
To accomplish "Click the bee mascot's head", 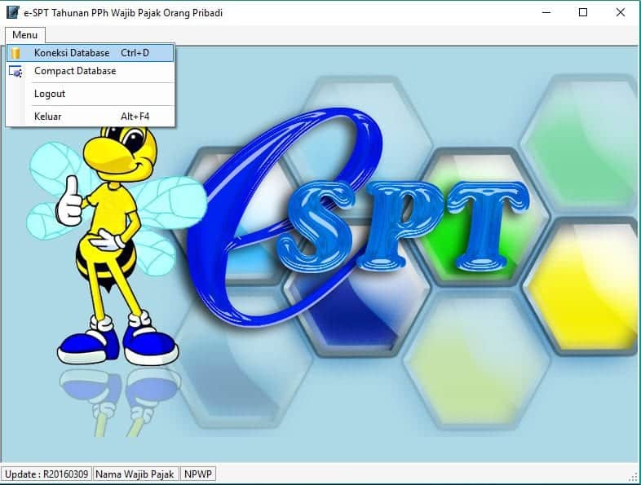I will pyautogui.click(x=121, y=151).
